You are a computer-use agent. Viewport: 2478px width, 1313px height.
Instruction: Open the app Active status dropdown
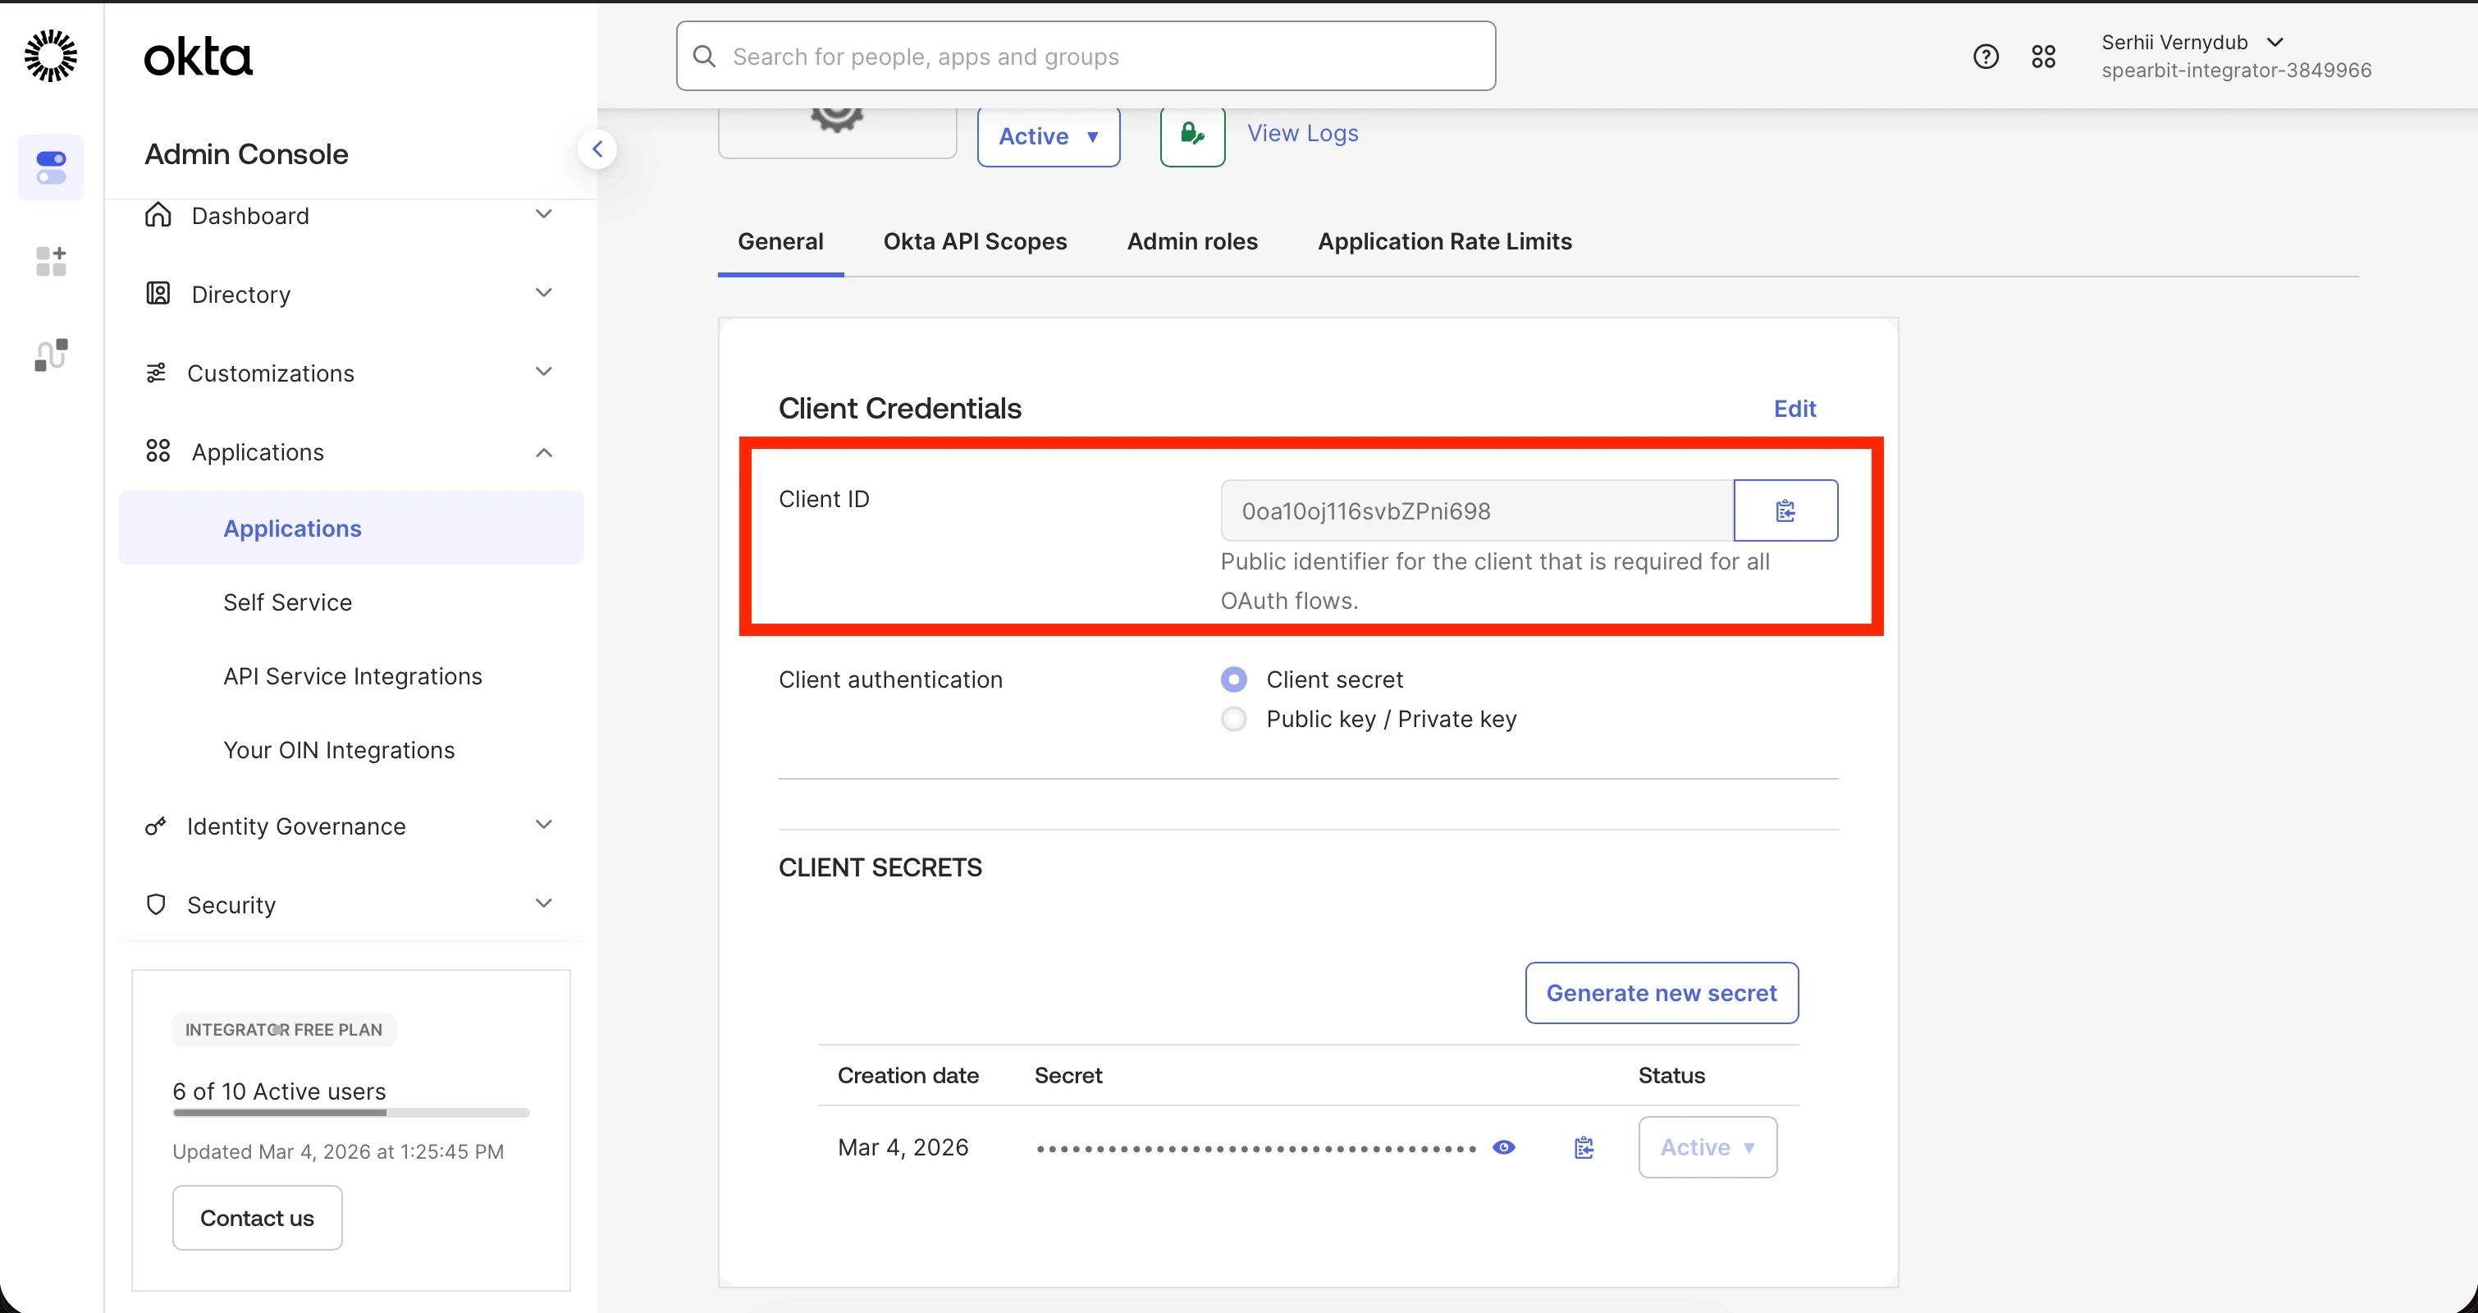(x=1049, y=136)
